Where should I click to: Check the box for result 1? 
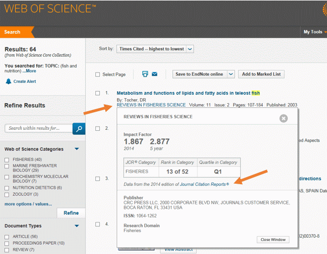pos(98,93)
